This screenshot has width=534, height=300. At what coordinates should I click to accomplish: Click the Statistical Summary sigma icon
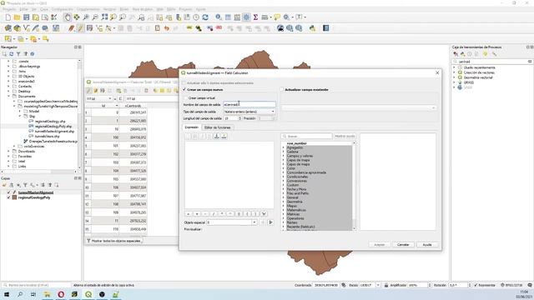coord(255,17)
